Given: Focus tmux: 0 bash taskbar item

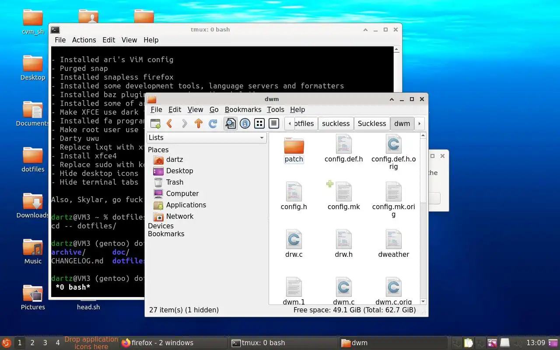Looking at the screenshot, I should [x=283, y=343].
